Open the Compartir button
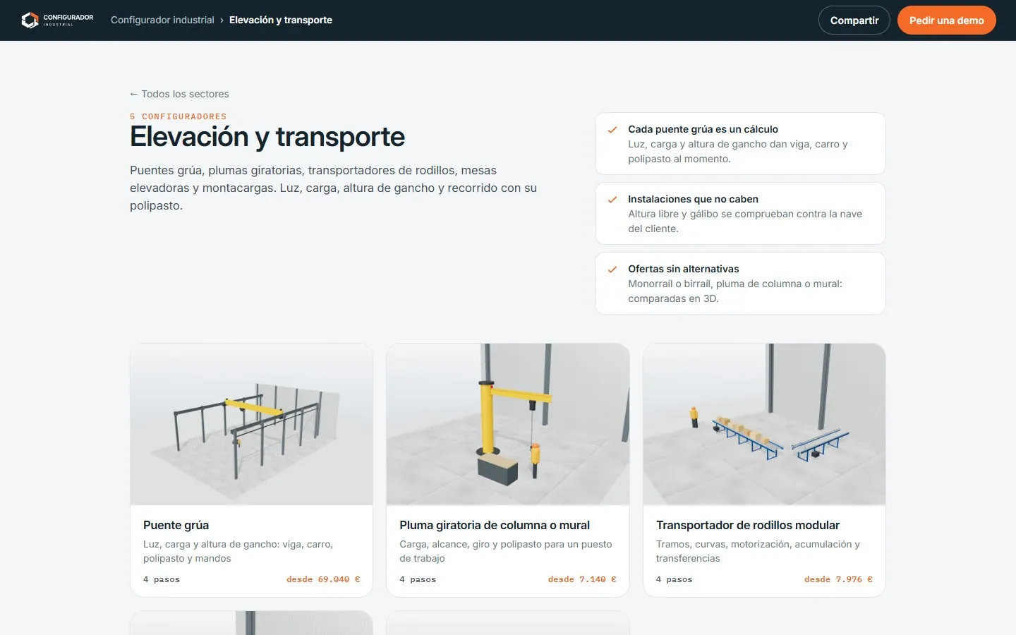The image size is (1016, 635). (x=854, y=20)
